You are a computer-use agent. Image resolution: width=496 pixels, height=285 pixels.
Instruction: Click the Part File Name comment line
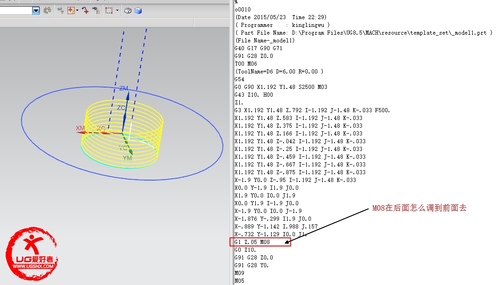(x=363, y=32)
